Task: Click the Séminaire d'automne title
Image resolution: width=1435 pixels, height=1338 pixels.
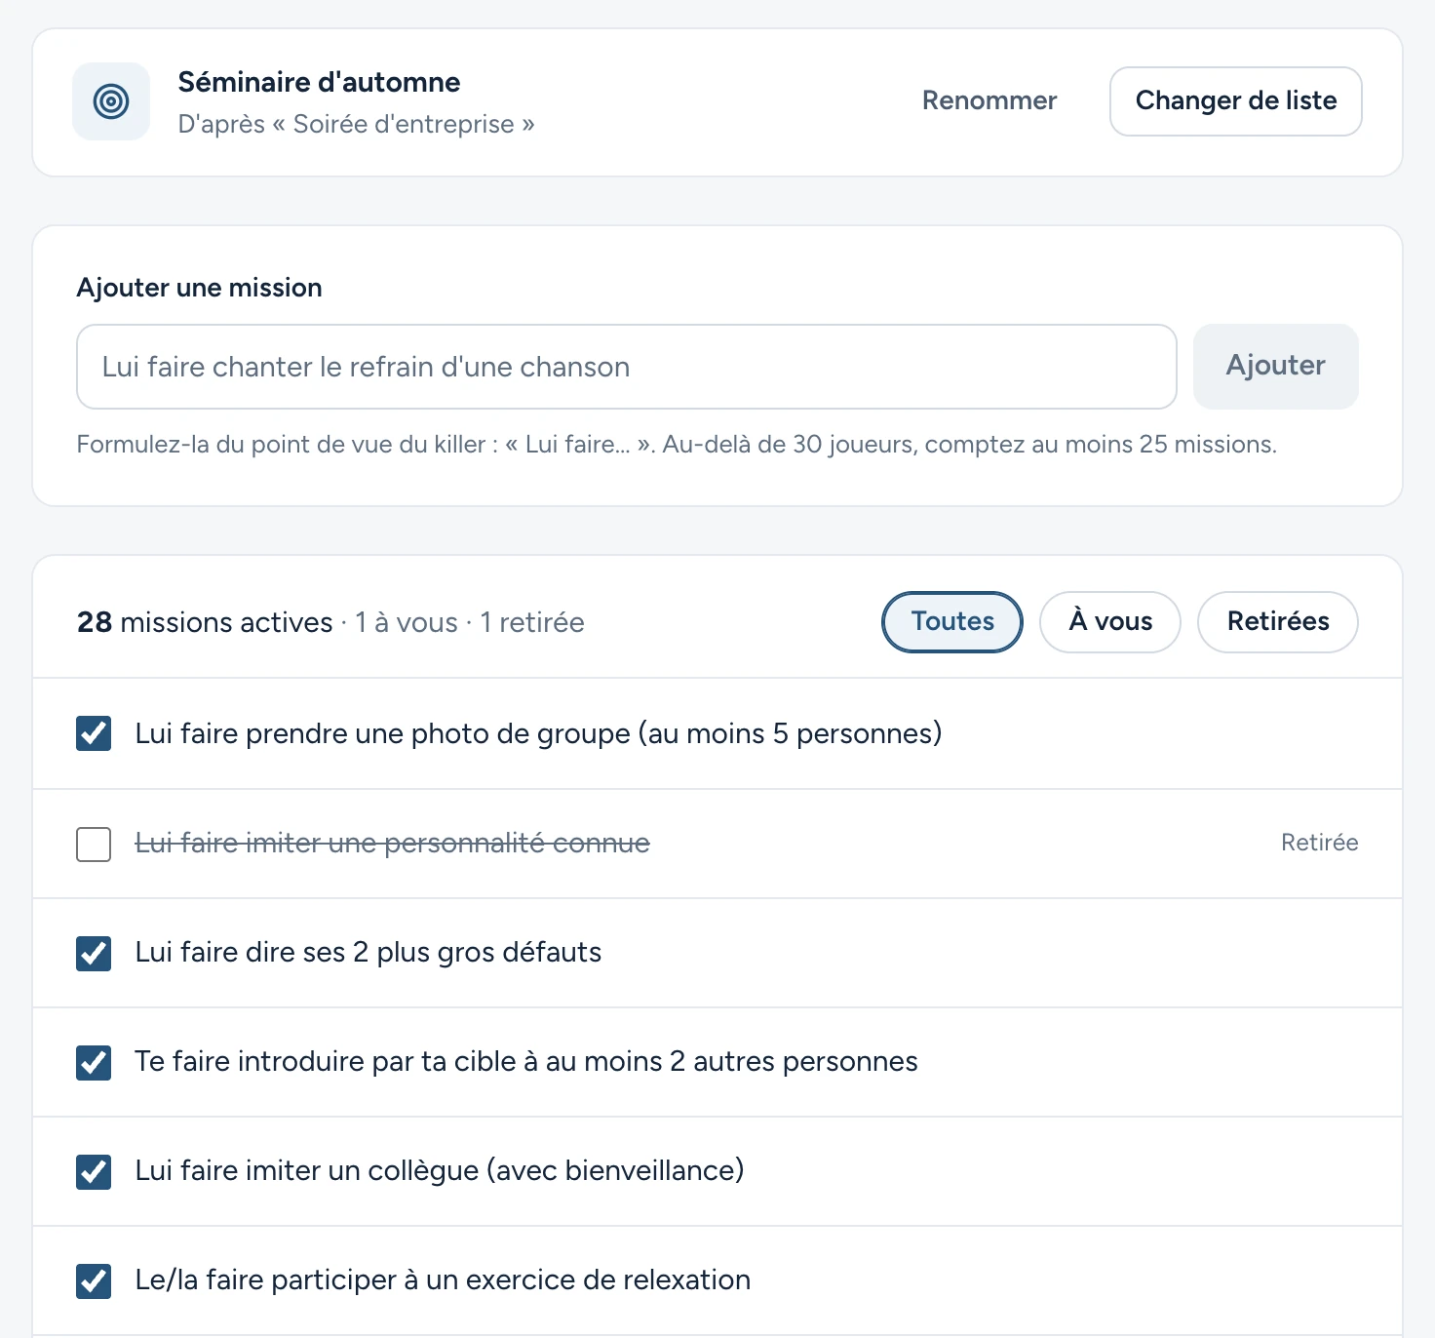Action: point(319,82)
